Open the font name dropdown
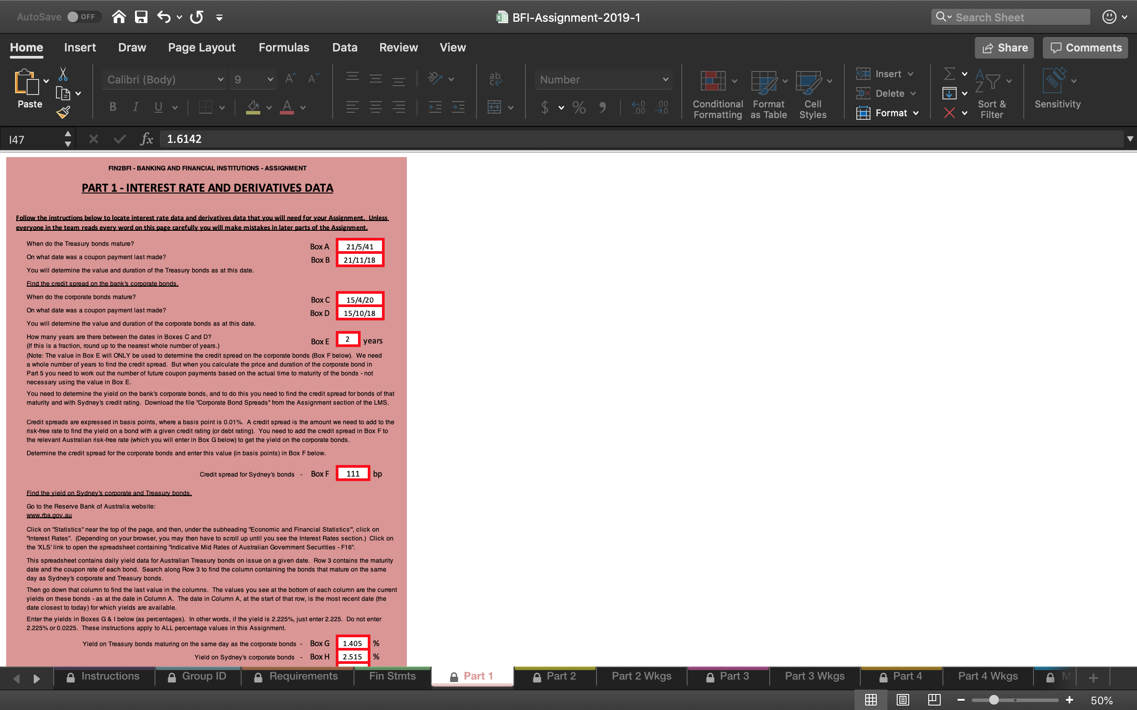The image size is (1137, 710). (x=220, y=79)
